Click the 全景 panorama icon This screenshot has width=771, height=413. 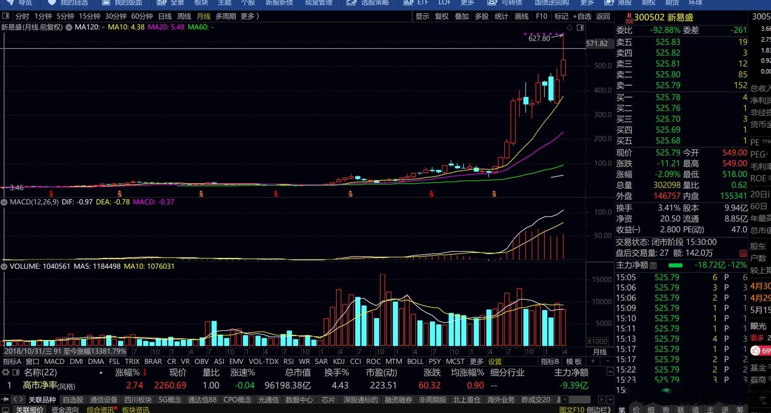tap(161, 2)
